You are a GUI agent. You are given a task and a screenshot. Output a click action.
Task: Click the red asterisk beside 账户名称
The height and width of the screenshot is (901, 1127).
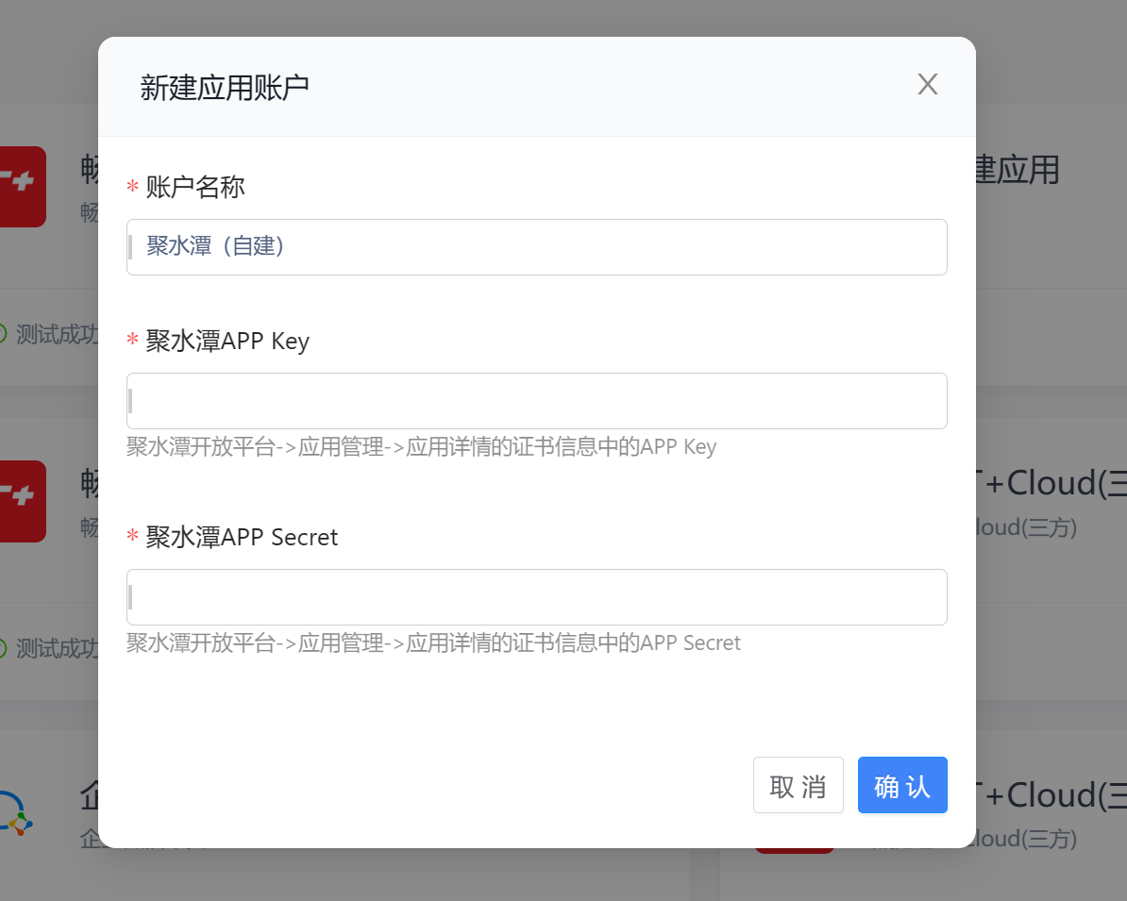[x=132, y=187]
